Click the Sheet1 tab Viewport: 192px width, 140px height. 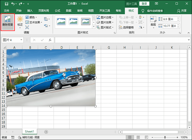[30, 132]
